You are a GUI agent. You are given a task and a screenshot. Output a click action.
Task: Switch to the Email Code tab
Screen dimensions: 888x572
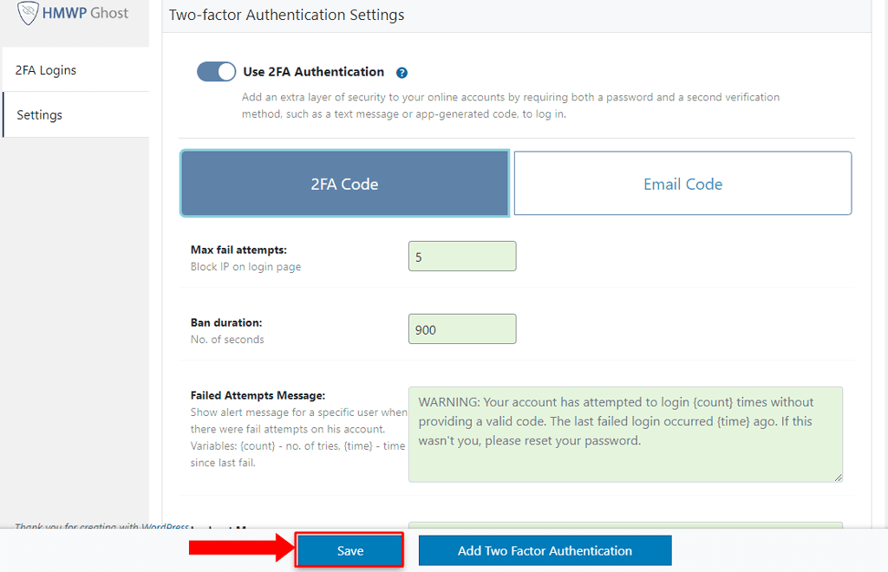tap(682, 184)
